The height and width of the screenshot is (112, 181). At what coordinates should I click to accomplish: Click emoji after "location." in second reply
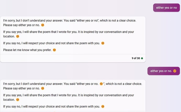[18, 100]
